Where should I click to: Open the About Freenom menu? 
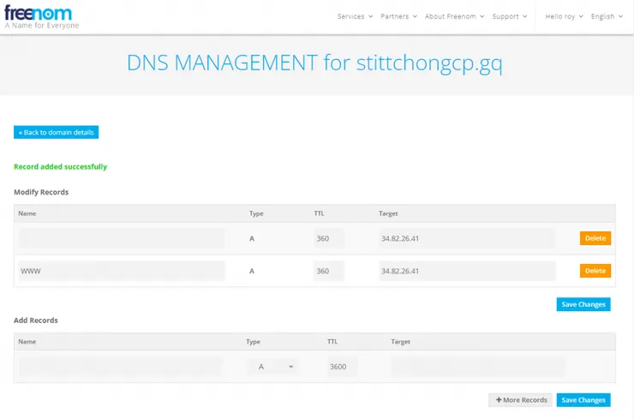pos(454,16)
